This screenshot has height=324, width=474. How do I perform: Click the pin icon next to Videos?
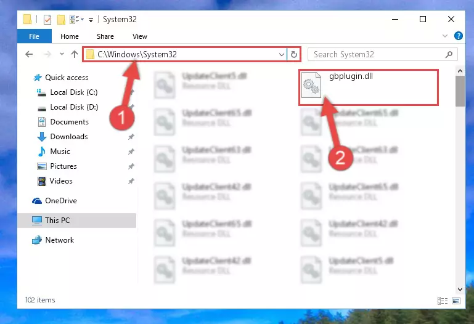(x=131, y=181)
